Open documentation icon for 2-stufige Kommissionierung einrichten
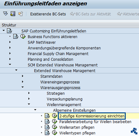The height and width of the screenshot is (136, 139). point(47,116)
